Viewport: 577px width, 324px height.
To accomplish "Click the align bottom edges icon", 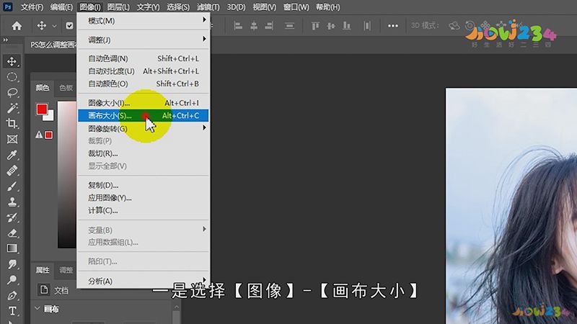I will coord(347,26).
